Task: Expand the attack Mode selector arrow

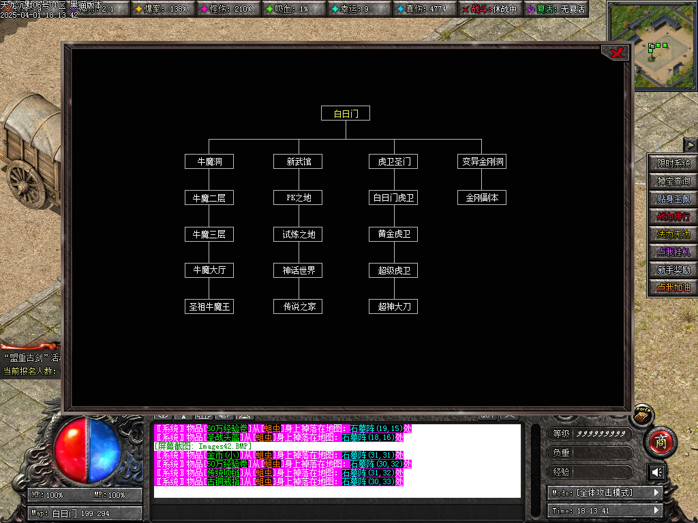Action: 656,492
